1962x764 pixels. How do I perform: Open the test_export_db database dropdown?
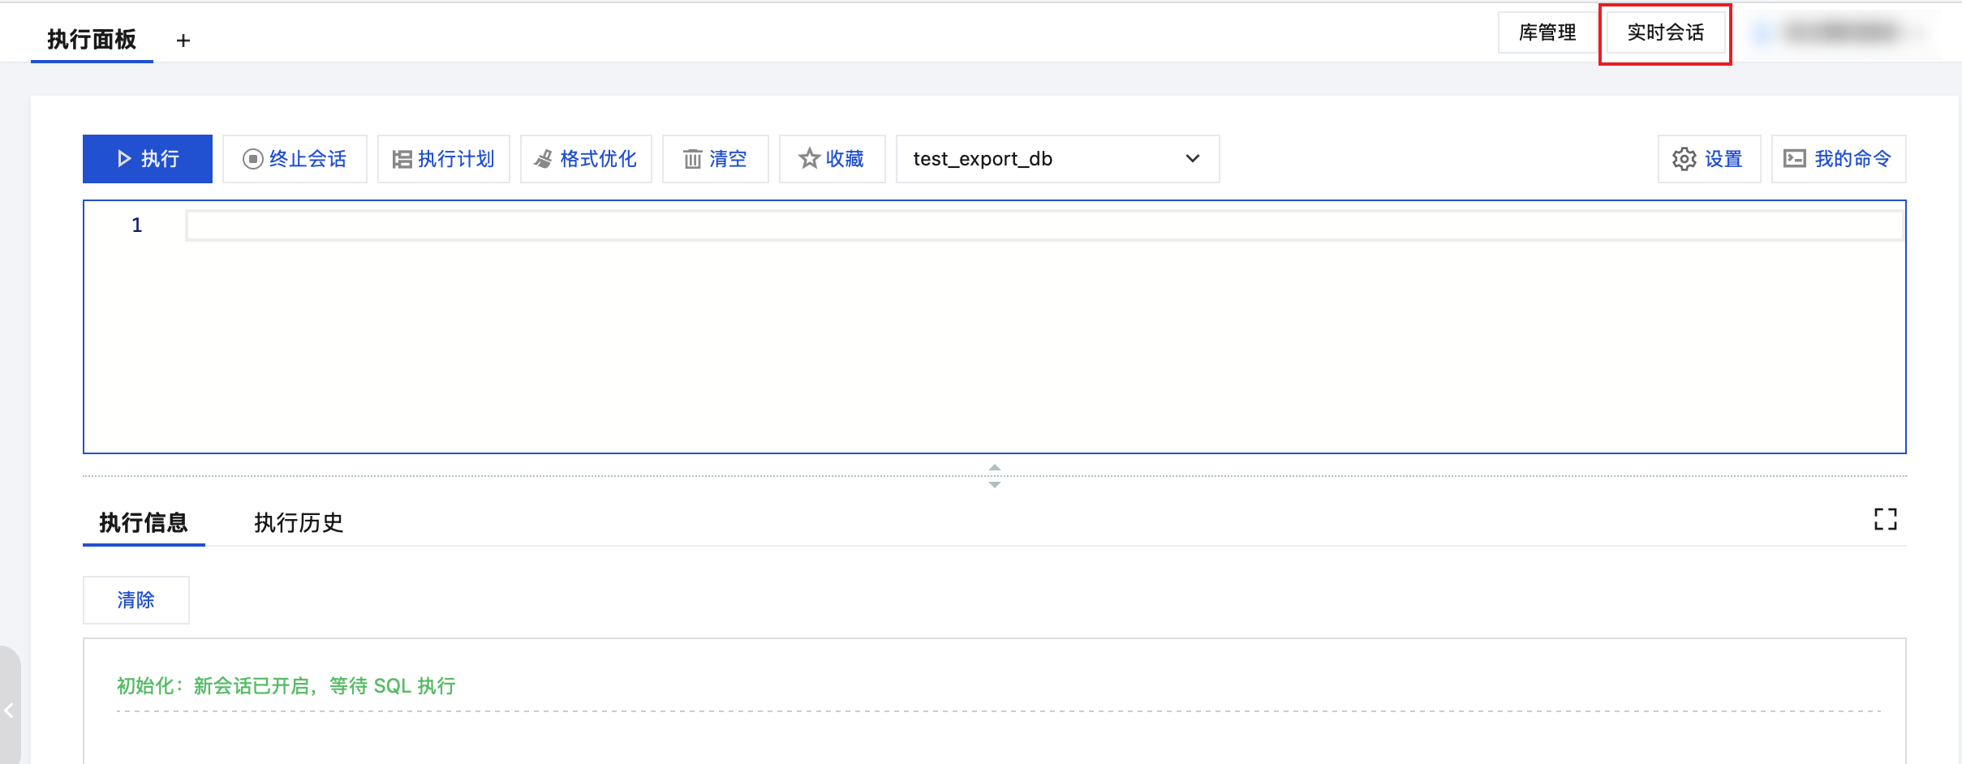tap(1057, 159)
